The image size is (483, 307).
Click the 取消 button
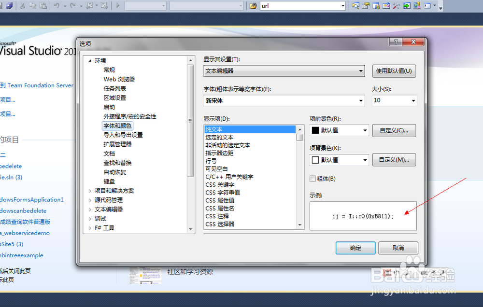click(398, 248)
